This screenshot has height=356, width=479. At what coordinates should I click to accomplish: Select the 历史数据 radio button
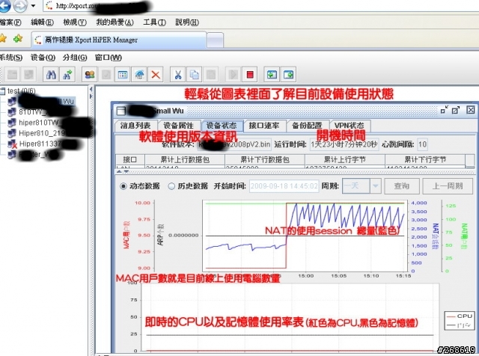[x=171, y=186]
